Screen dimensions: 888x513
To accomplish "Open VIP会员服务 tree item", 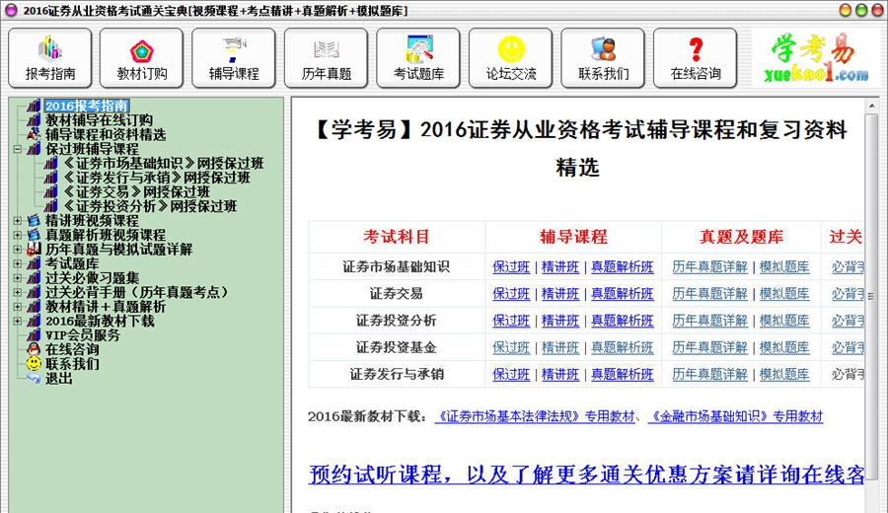I will click(83, 335).
